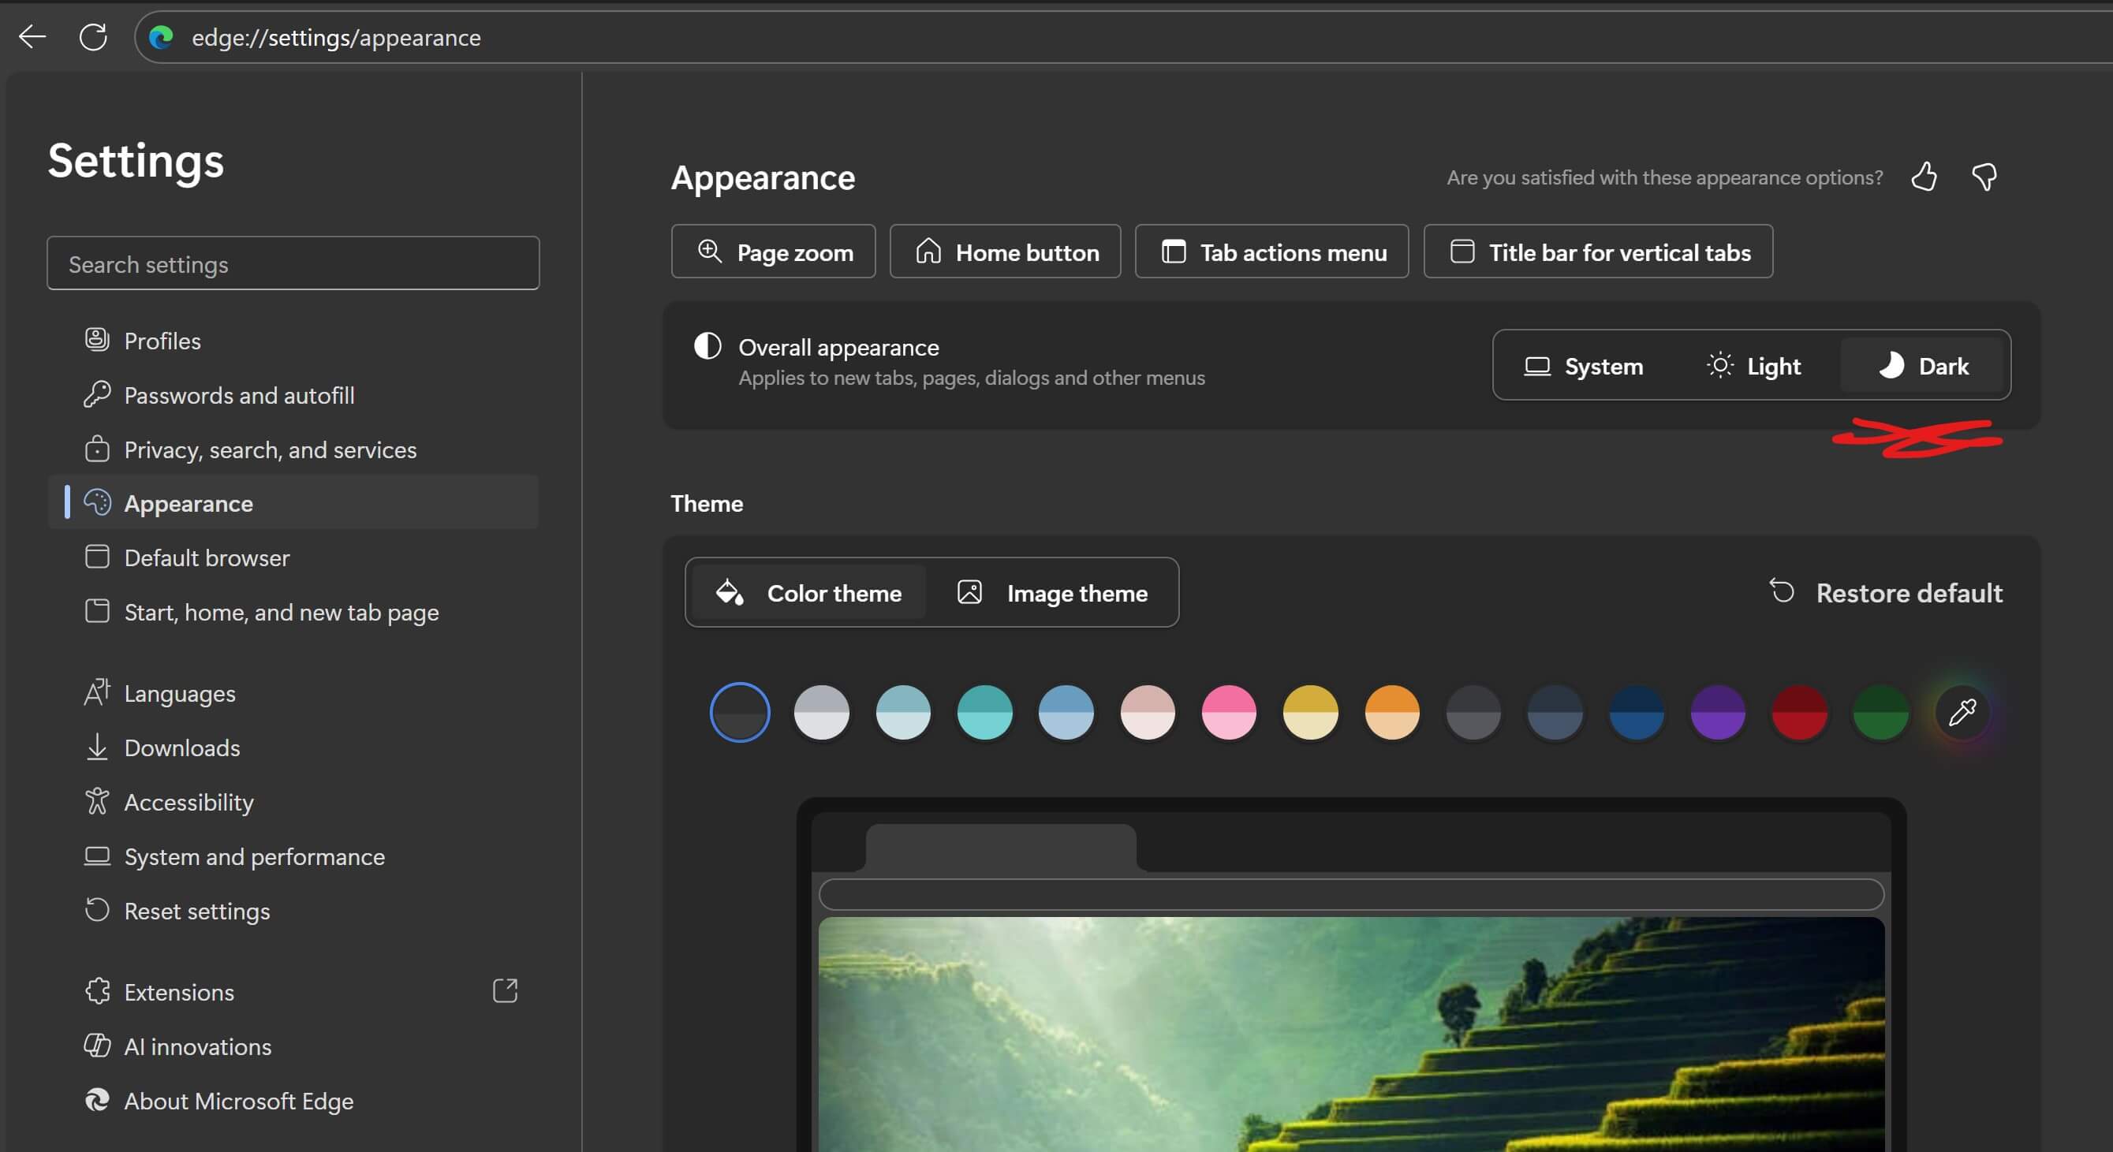Image resolution: width=2113 pixels, height=1152 pixels.
Task: Click the Search settings field
Action: pyautogui.click(x=293, y=264)
